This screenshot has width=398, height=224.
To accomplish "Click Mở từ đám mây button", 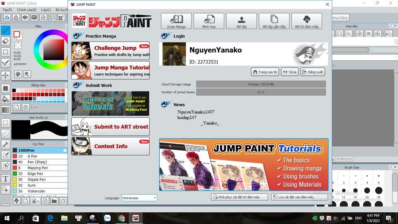I will click(307, 21).
